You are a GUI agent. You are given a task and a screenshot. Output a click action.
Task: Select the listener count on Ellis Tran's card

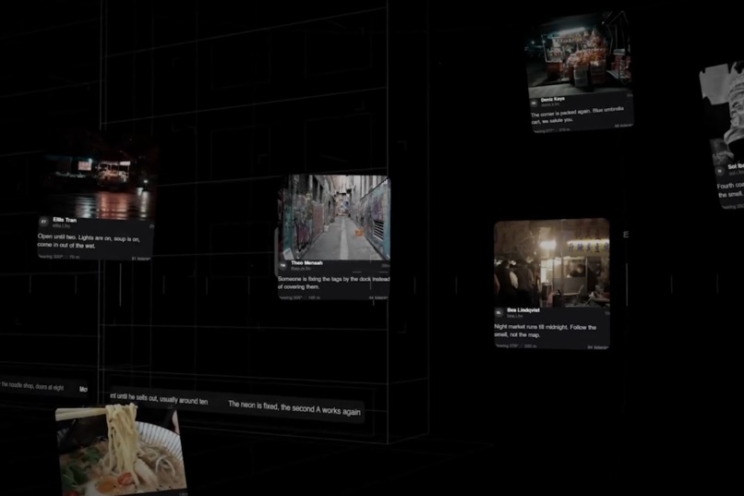click(x=140, y=259)
